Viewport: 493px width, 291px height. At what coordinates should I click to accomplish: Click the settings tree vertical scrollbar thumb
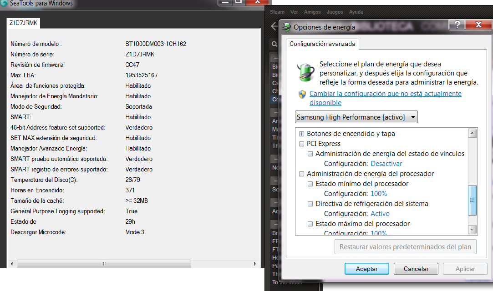(472, 200)
